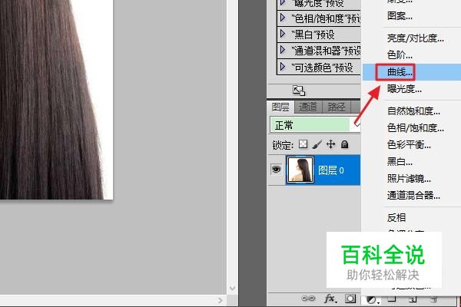This screenshot has width=461, height=307.
Task: Choose 曝光度... from the menu
Action: tap(404, 89)
